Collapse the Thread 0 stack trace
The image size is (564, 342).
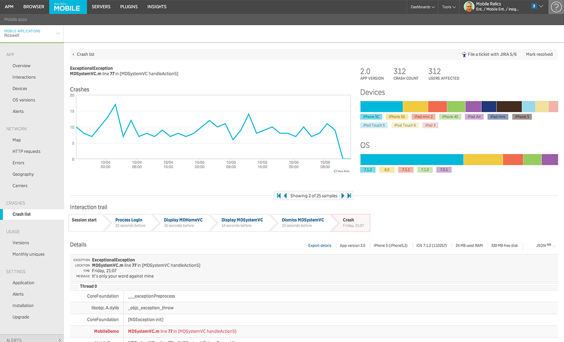point(88,286)
